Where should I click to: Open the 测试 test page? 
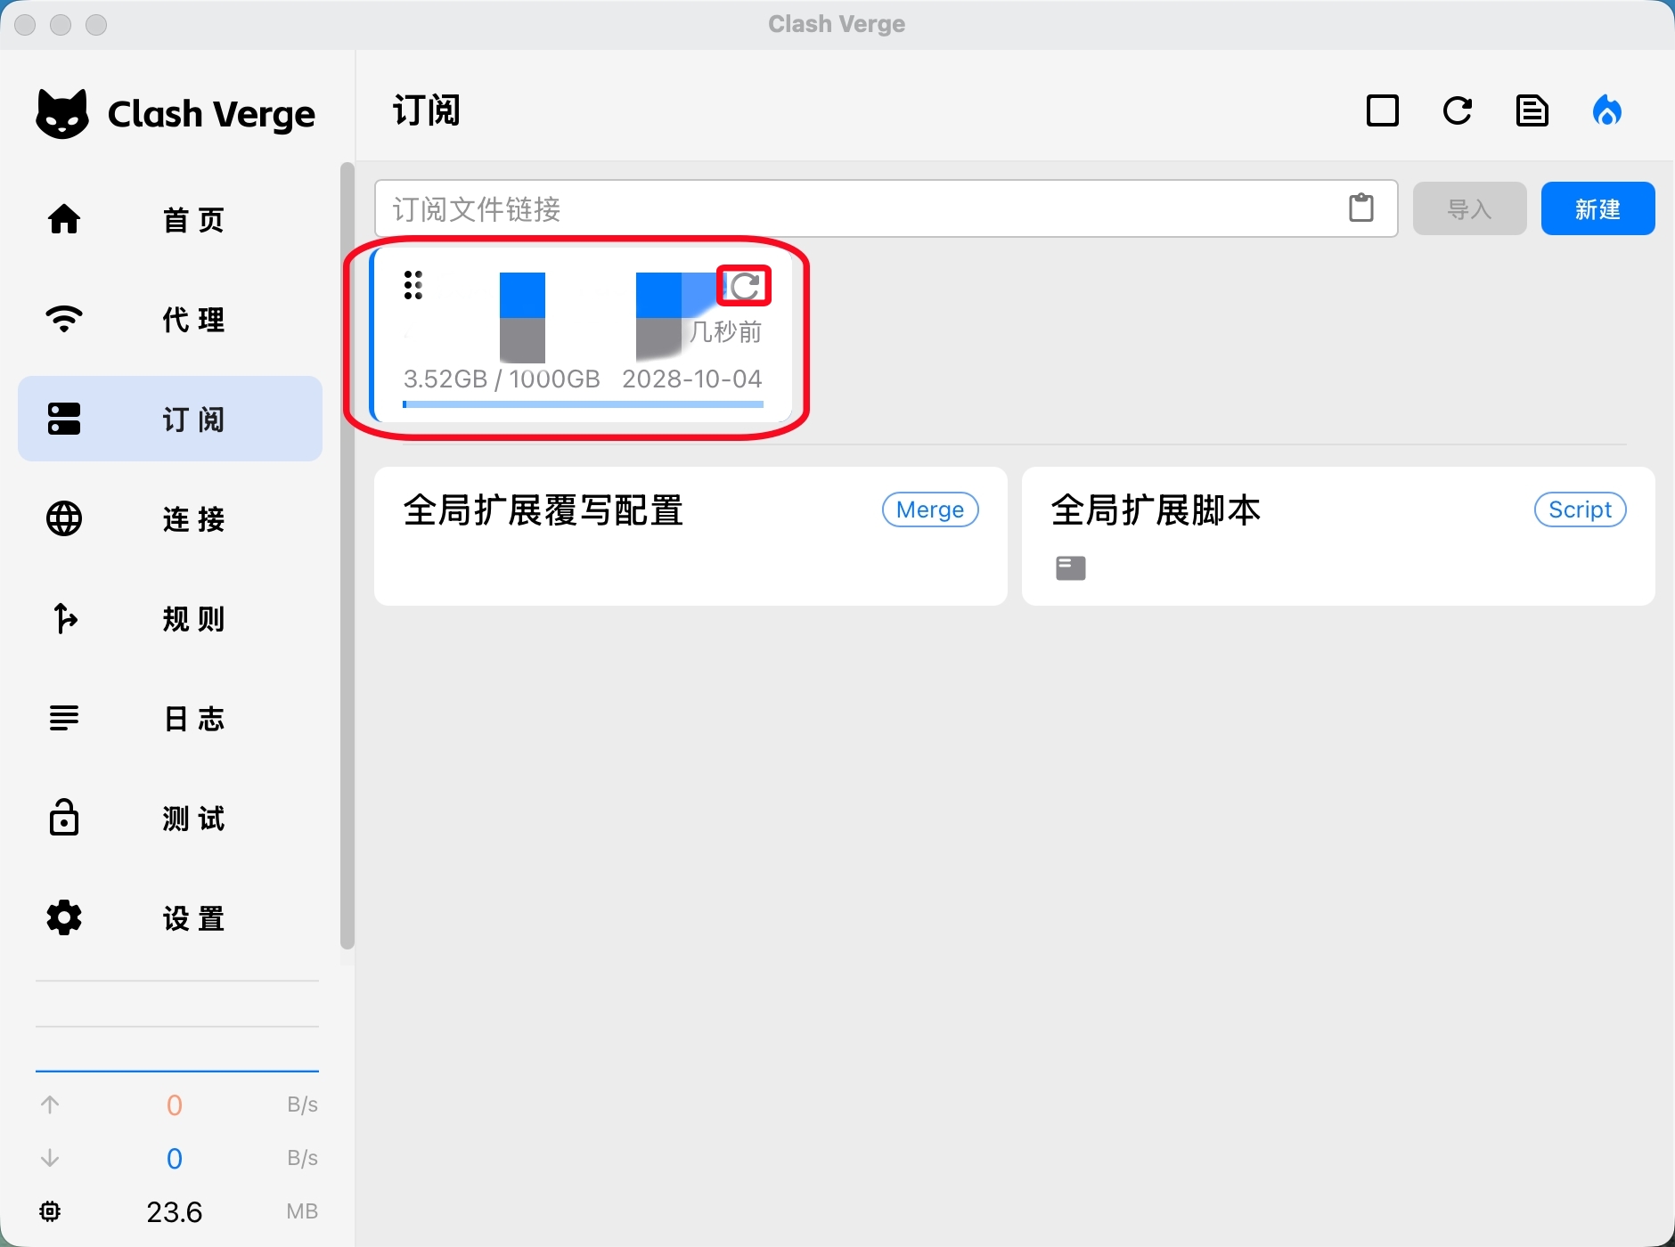point(169,818)
